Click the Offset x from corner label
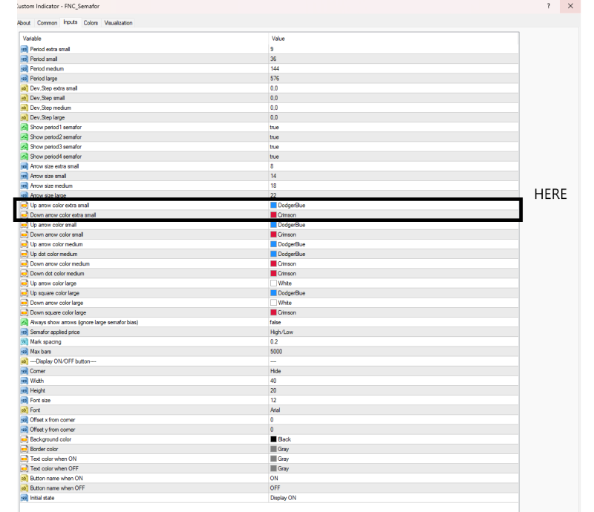This screenshot has height=512, width=594. 53,419
